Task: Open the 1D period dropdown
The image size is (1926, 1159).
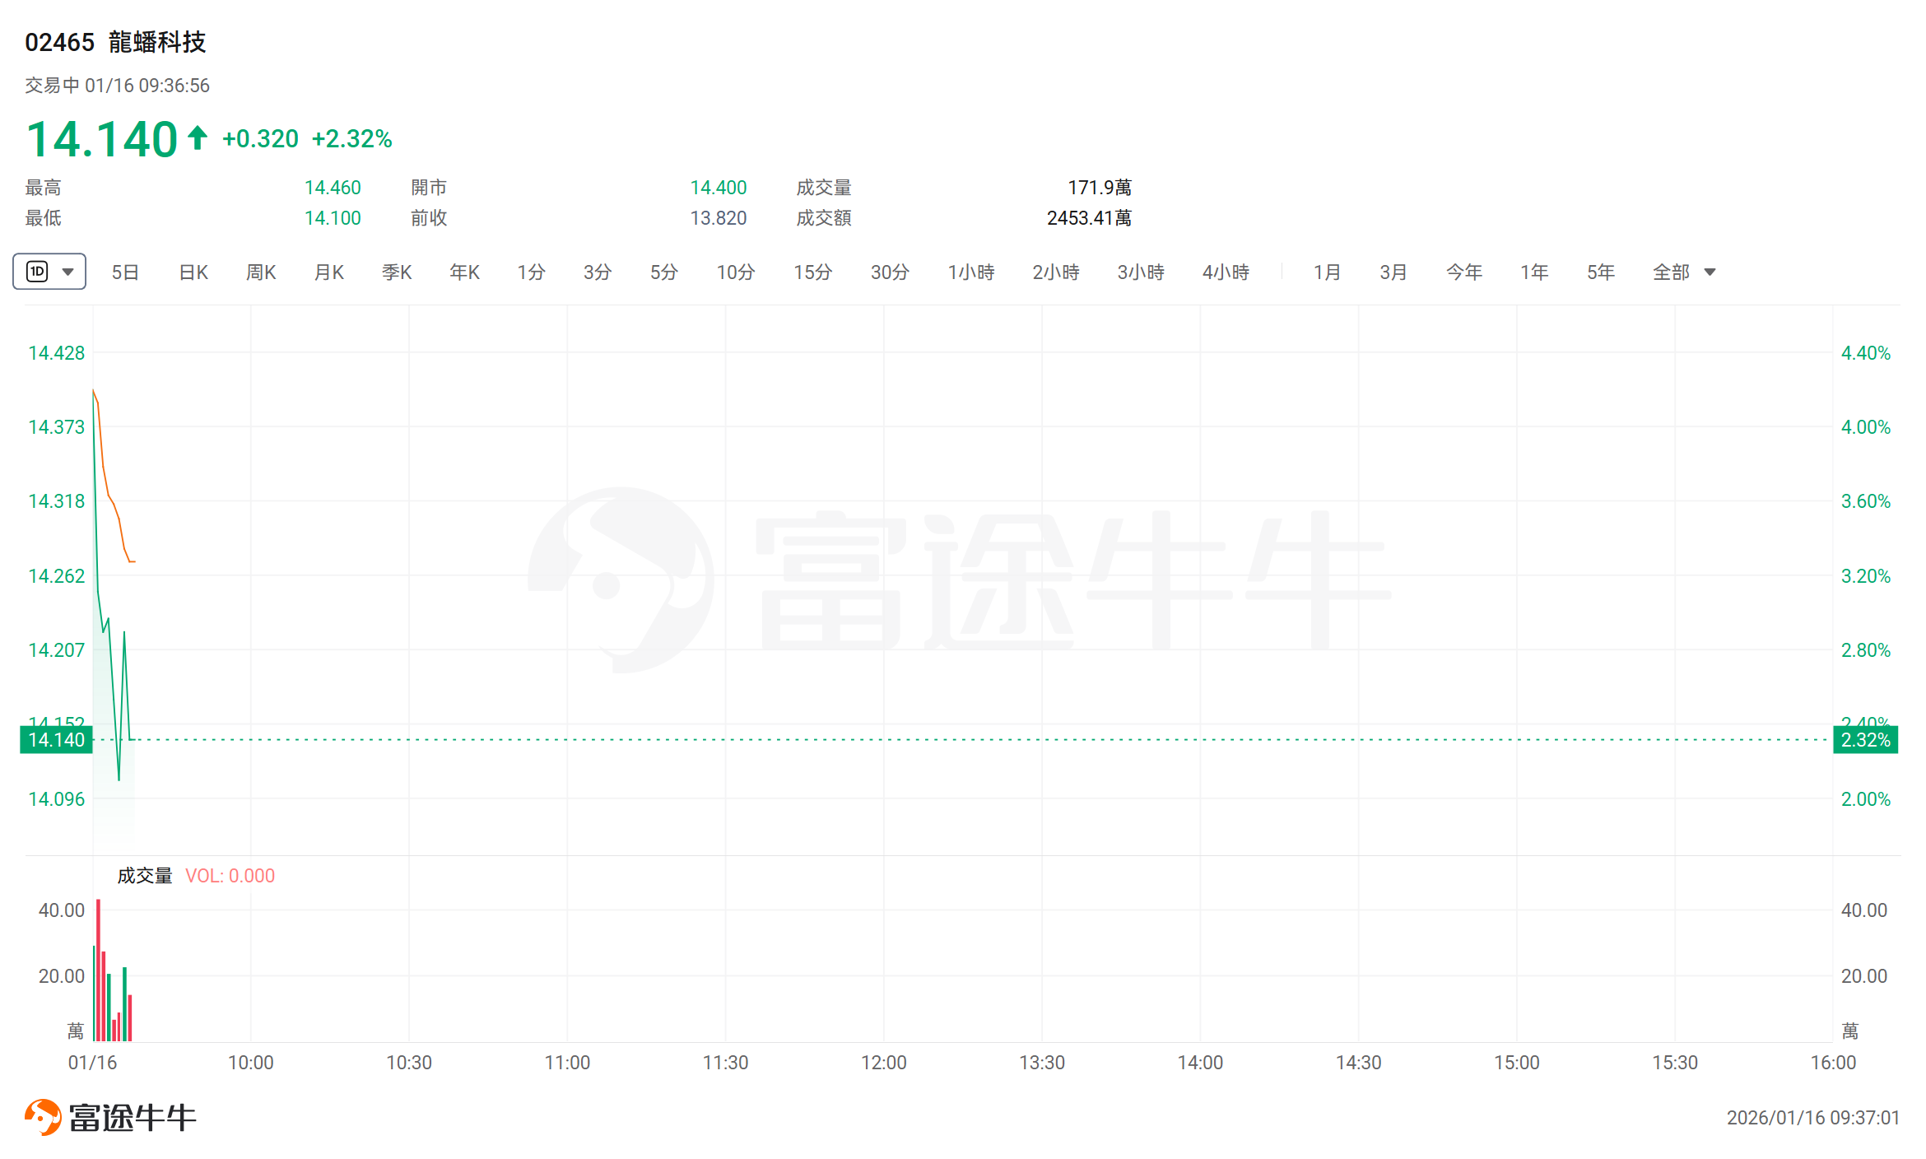Action: 67,272
